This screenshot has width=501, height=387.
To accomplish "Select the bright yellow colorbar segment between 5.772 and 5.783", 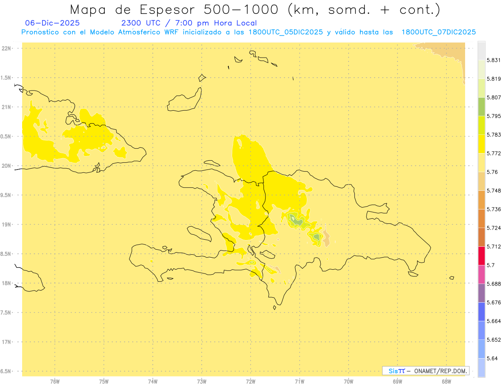I will (481, 144).
